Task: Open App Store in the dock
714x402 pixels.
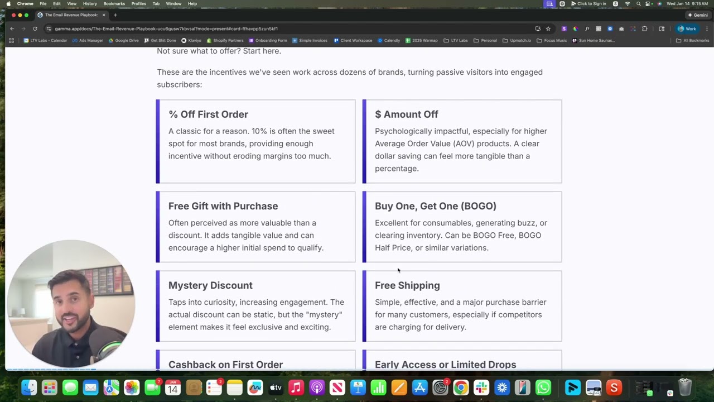Action: 419,387
